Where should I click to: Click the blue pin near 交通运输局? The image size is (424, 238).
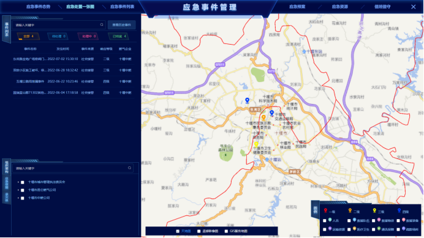(x=272, y=113)
